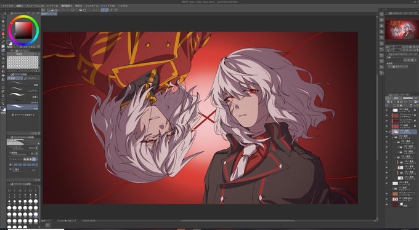Switch to the second sub tool group tab

(x=31, y=78)
